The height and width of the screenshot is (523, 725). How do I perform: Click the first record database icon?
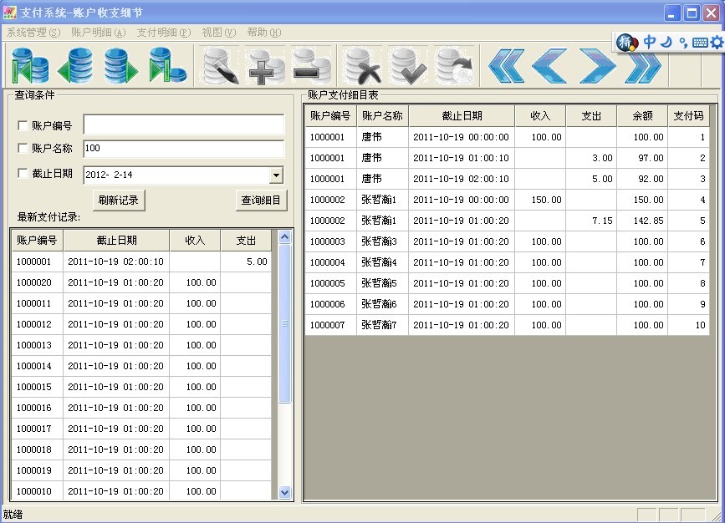(31, 65)
